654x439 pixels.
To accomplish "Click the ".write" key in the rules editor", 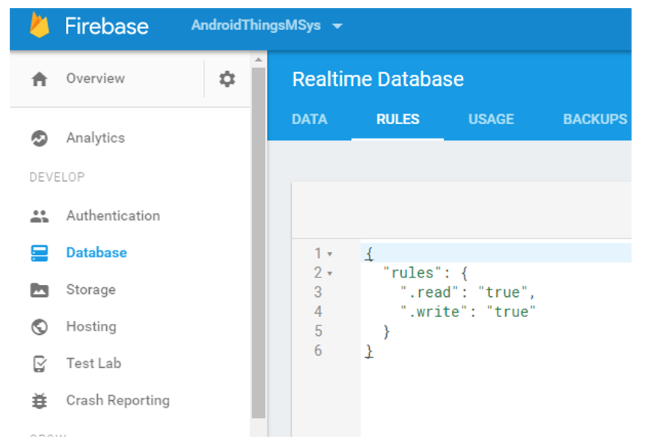I will click(x=434, y=313).
